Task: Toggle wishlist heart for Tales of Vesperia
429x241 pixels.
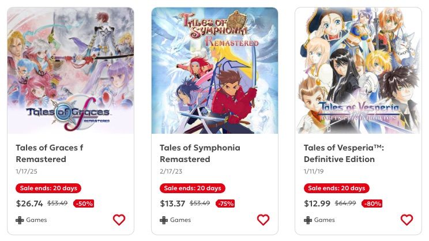Action: pyautogui.click(x=407, y=220)
